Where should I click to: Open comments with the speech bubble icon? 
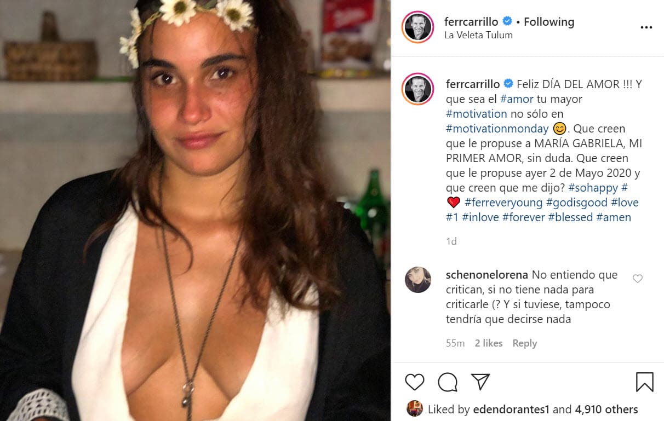pos(447,382)
